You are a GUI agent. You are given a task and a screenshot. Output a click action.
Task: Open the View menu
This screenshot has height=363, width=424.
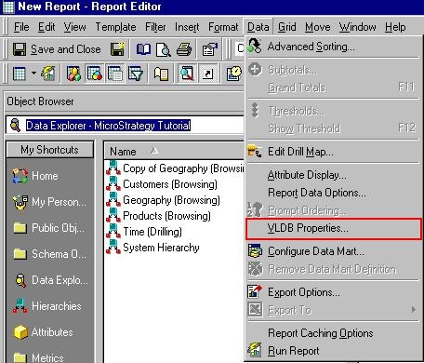[x=74, y=27]
